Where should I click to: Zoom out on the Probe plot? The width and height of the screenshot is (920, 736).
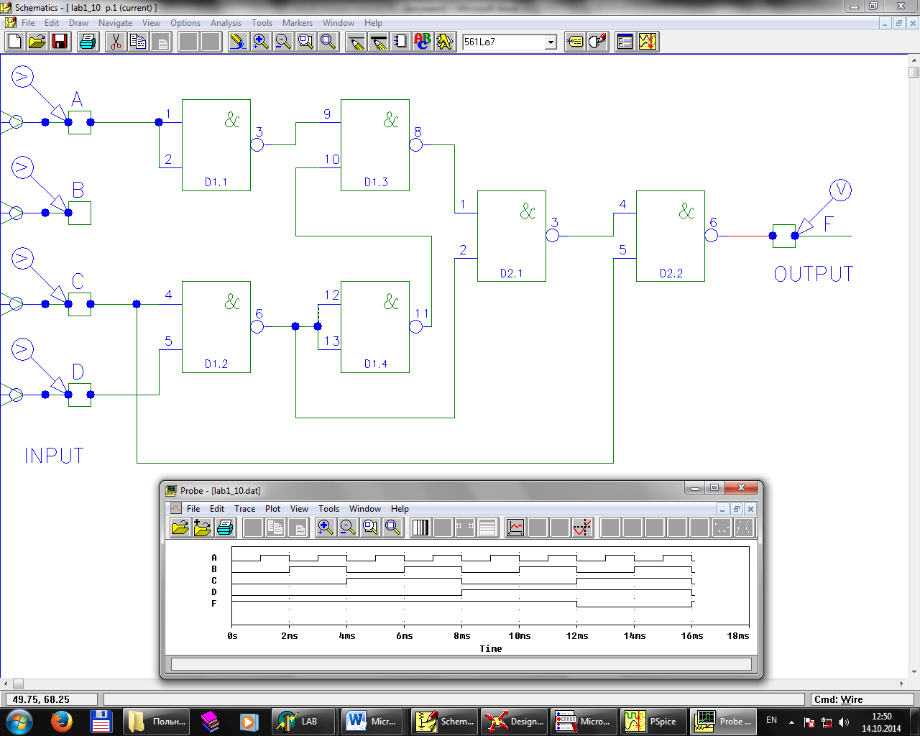click(x=348, y=528)
